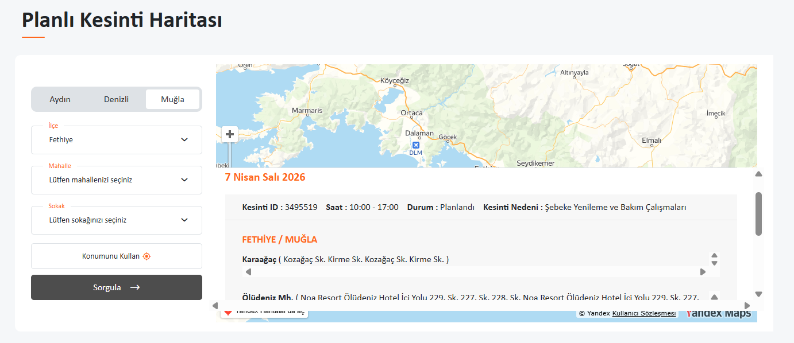Click the Saat 10:00 - 17:00 text
This screenshot has width=794, height=343.
coord(362,207)
